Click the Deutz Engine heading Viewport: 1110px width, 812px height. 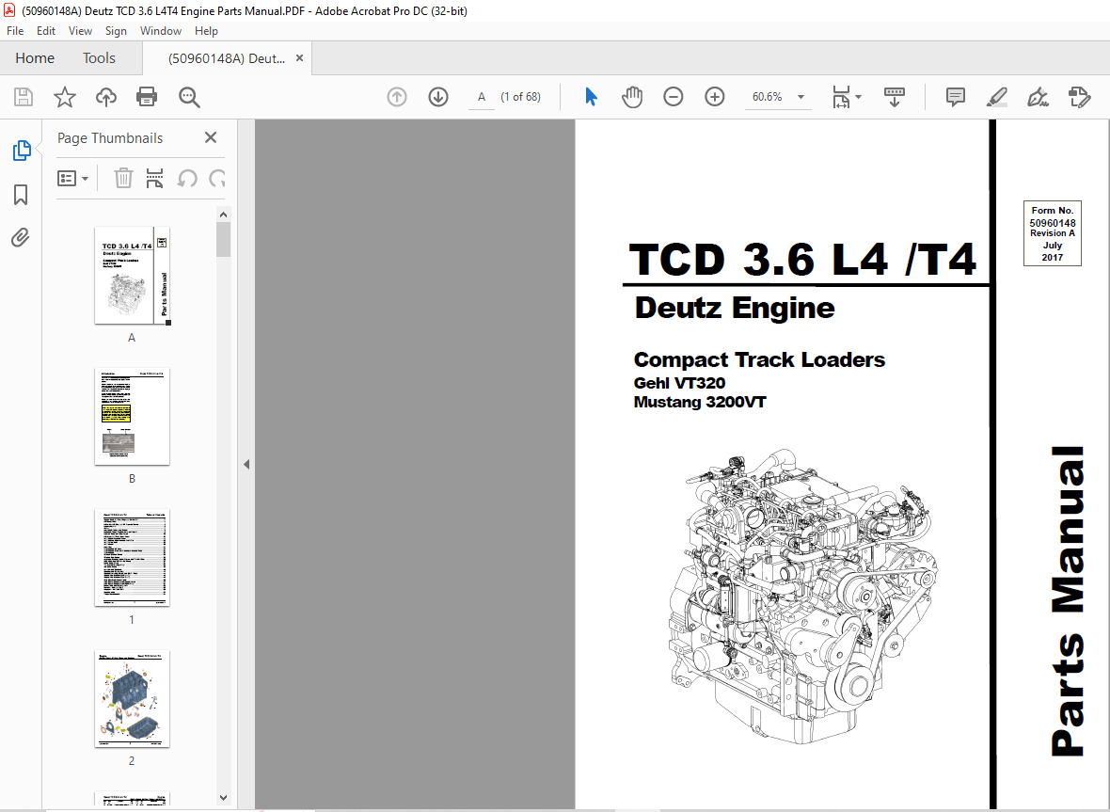tap(735, 308)
